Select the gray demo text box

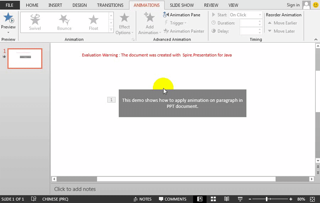coord(182,103)
